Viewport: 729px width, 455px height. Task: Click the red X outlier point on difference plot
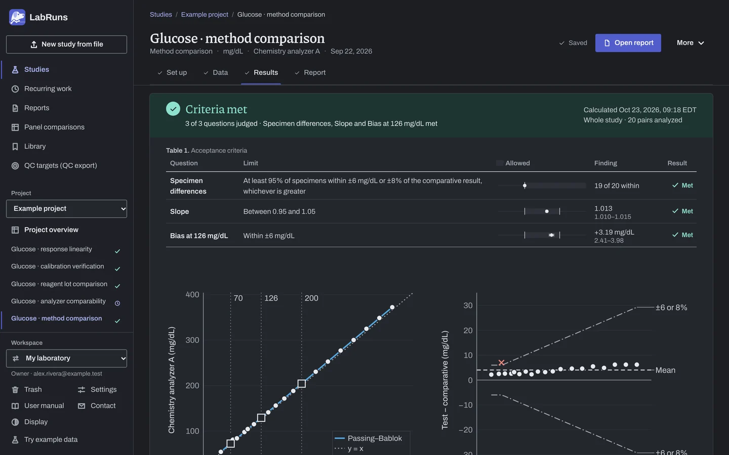(501, 362)
